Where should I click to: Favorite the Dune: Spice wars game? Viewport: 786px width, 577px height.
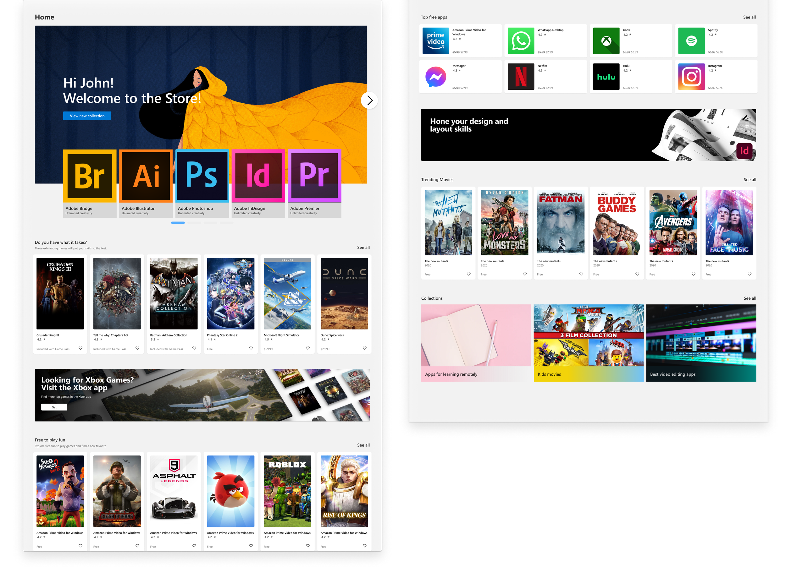pyautogui.click(x=364, y=348)
